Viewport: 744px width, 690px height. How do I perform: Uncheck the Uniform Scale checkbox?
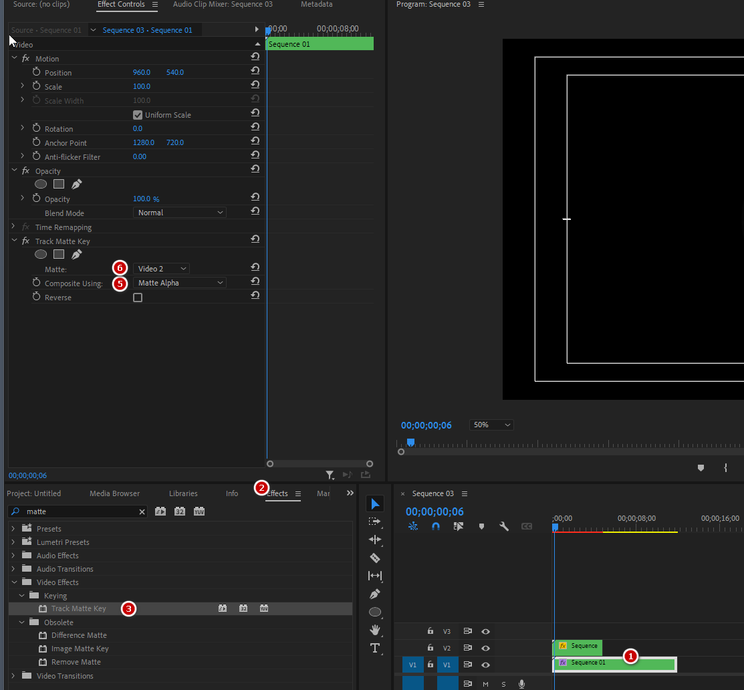coord(138,115)
